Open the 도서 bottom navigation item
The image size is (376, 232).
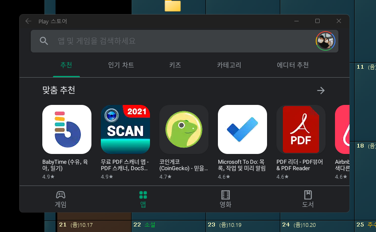(308, 199)
